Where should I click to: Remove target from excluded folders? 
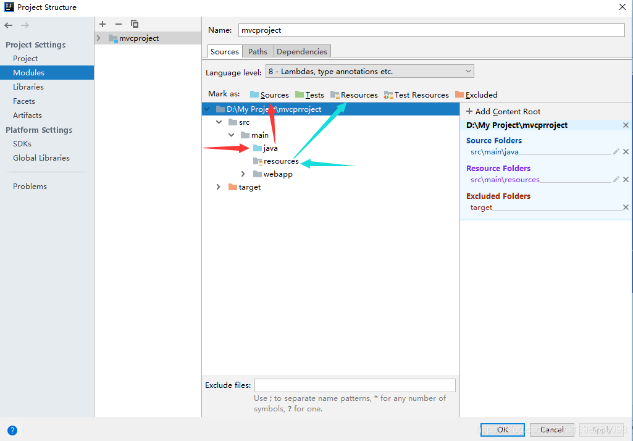coord(626,207)
